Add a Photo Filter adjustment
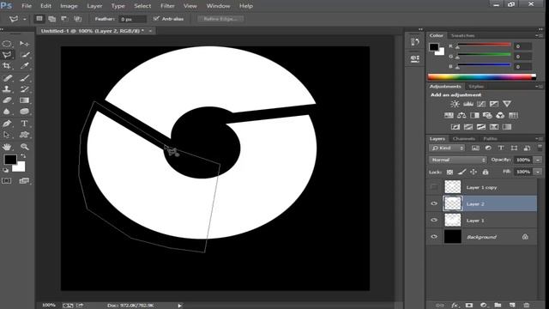549x309 pixels. (x=487, y=115)
